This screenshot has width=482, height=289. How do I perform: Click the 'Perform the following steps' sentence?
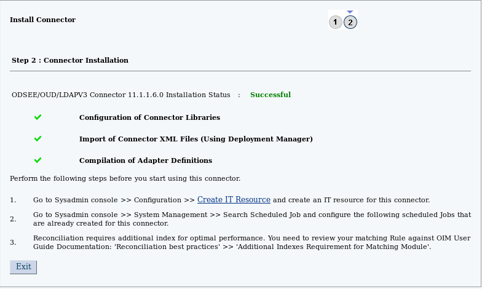[x=125, y=178]
